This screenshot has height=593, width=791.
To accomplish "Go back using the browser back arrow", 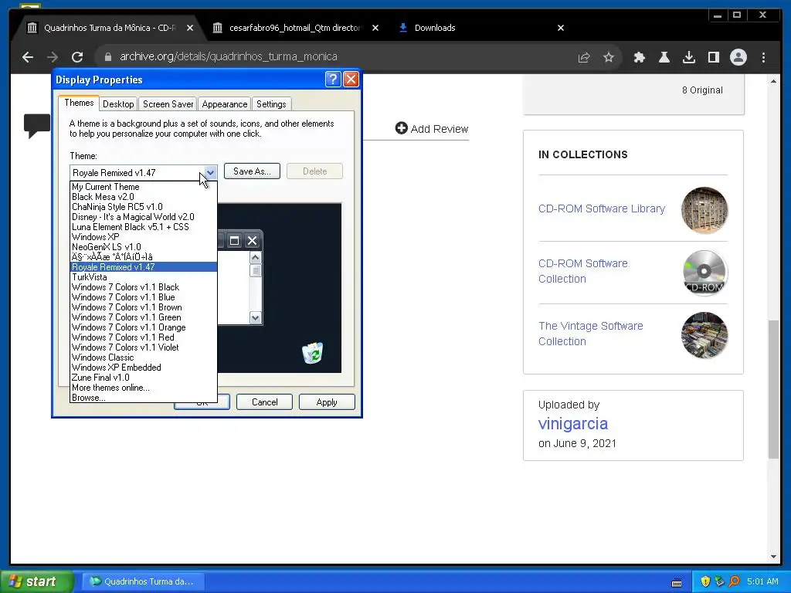I will click(x=28, y=57).
